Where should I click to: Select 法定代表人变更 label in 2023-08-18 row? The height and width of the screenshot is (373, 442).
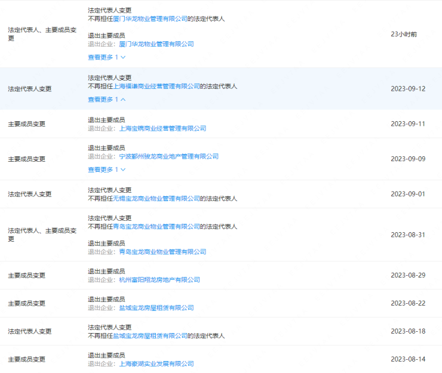(x=30, y=331)
